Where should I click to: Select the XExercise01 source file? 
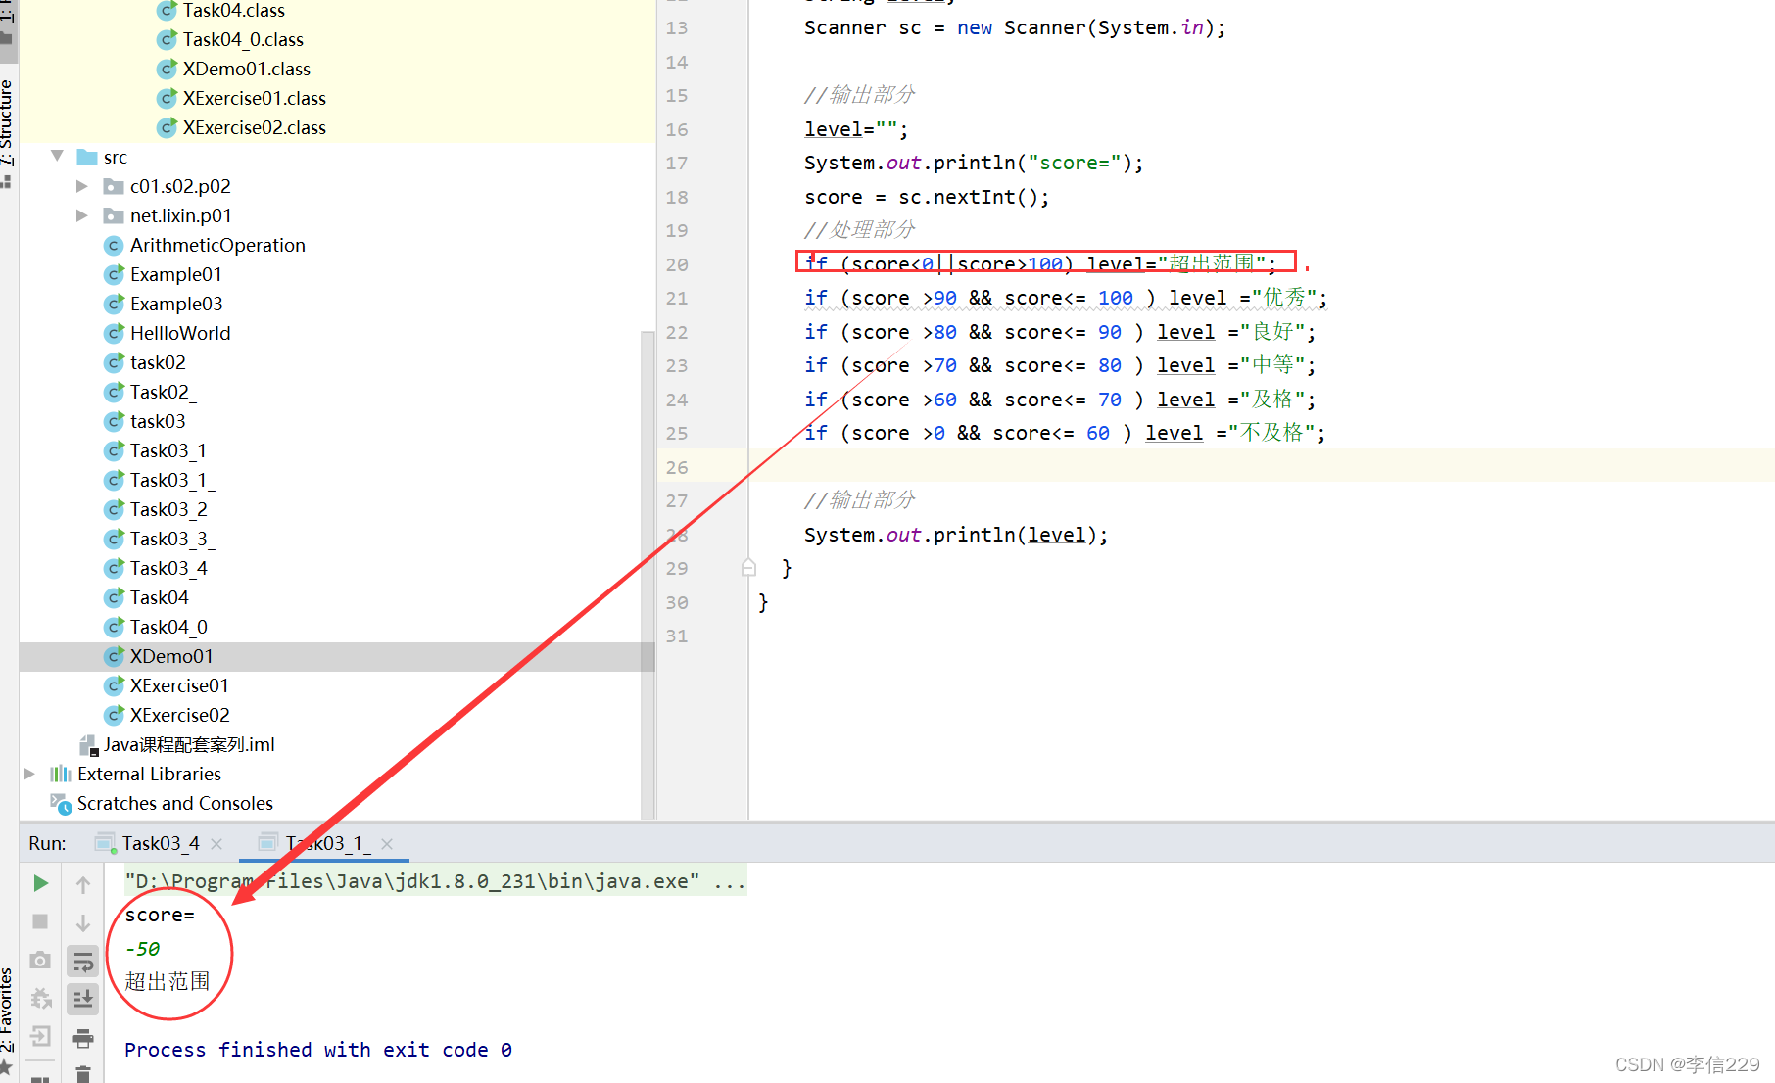pyautogui.click(x=179, y=685)
